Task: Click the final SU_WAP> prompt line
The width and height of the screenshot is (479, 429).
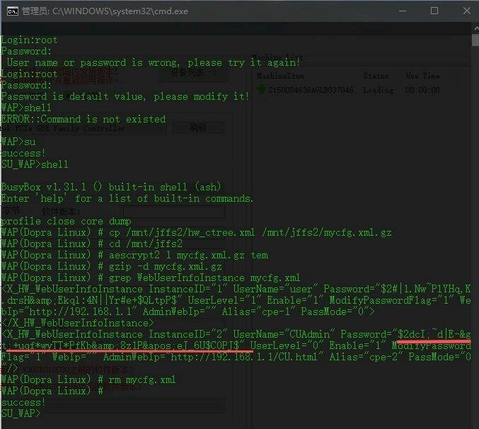Action: (21, 413)
